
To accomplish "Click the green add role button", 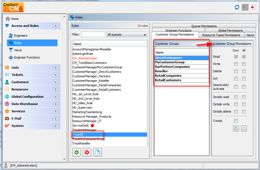I will click(76, 152).
